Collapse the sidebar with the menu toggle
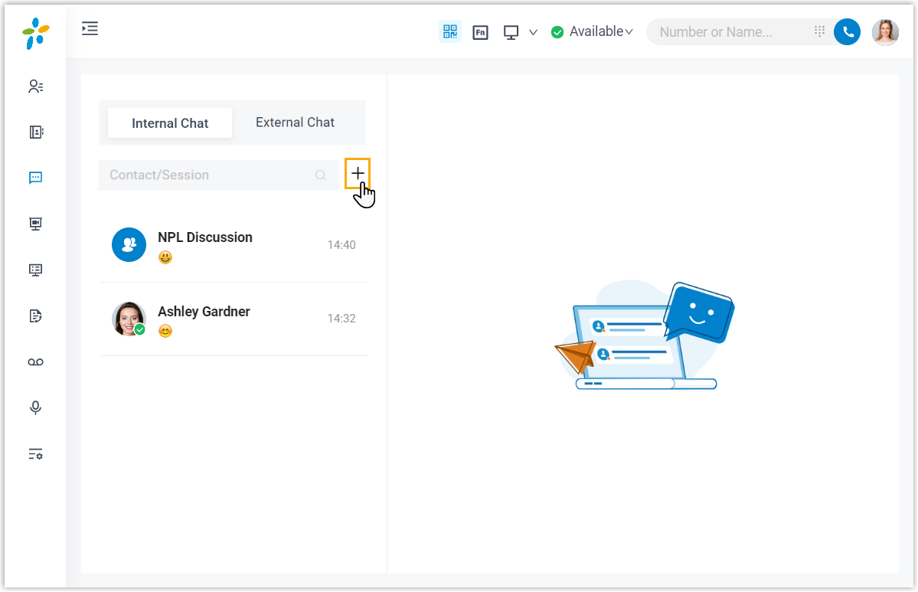Viewport: 918px width, 592px height. 90,29
